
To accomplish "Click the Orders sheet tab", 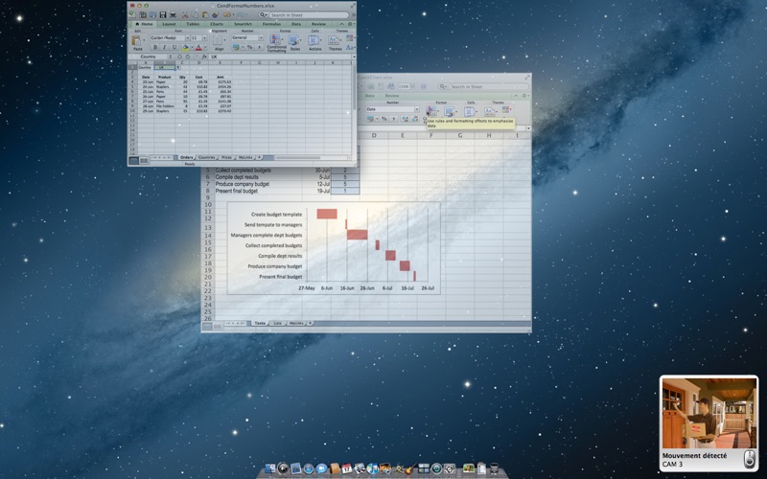I will tap(187, 157).
